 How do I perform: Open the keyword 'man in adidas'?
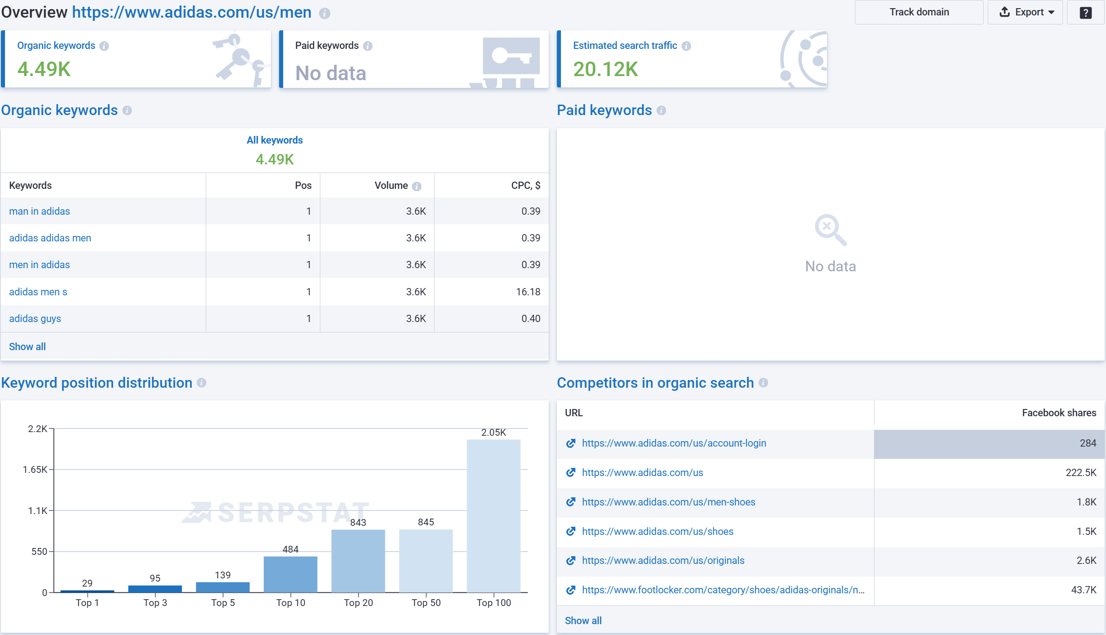coord(39,211)
